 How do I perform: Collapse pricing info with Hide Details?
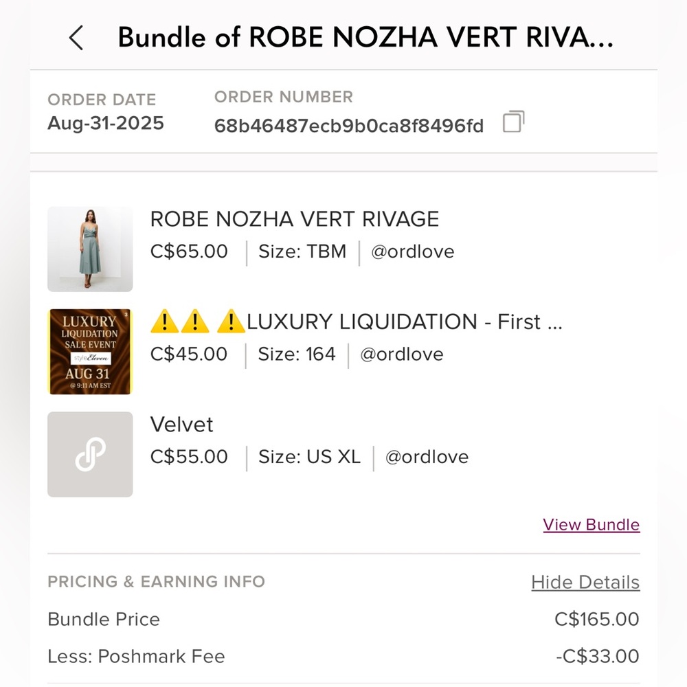585,583
